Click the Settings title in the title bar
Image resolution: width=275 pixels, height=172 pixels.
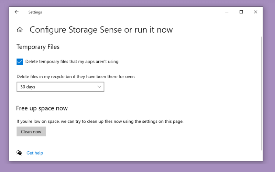(35, 12)
